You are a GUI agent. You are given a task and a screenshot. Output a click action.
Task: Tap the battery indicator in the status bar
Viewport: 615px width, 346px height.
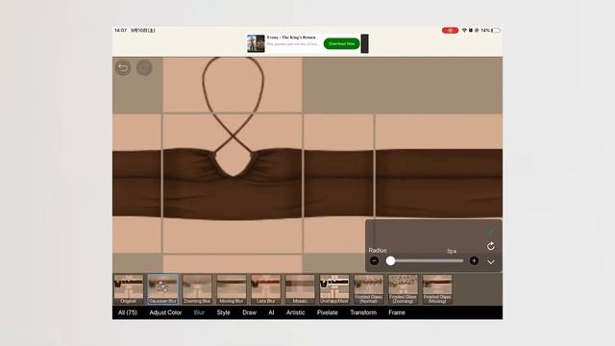click(496, 30)
